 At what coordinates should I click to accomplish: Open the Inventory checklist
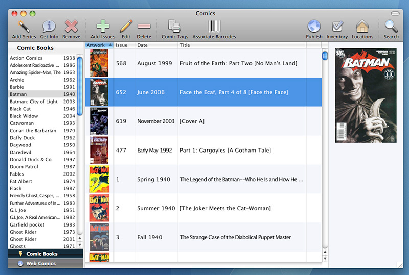pos(337,27)
